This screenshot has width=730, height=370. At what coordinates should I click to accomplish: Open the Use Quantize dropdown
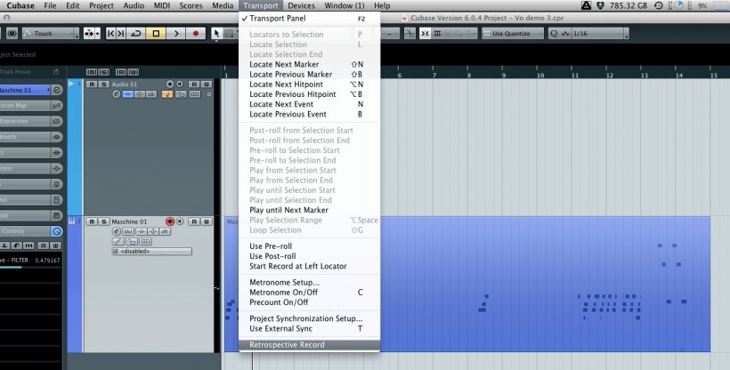[513, 34]
